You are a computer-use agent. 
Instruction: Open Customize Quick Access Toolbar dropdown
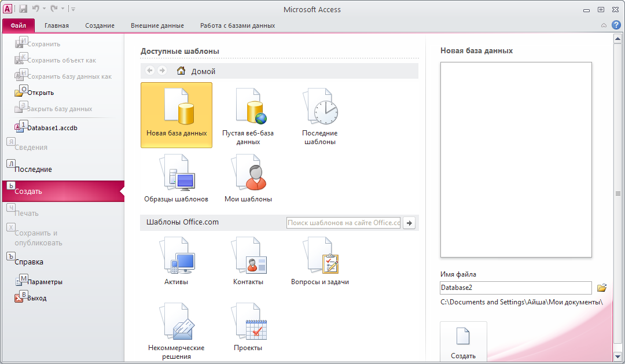point(73,9)
